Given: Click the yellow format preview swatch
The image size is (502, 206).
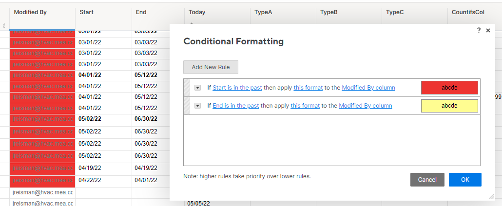Looking at the screenshot, I should (x=449, y=106).
